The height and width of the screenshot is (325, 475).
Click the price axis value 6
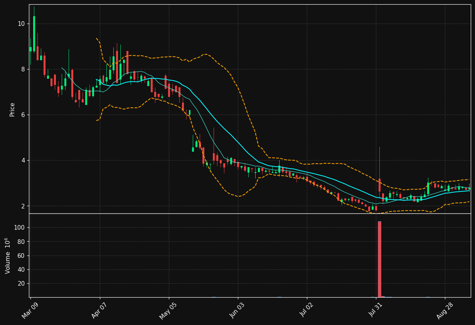click(23, 115)
